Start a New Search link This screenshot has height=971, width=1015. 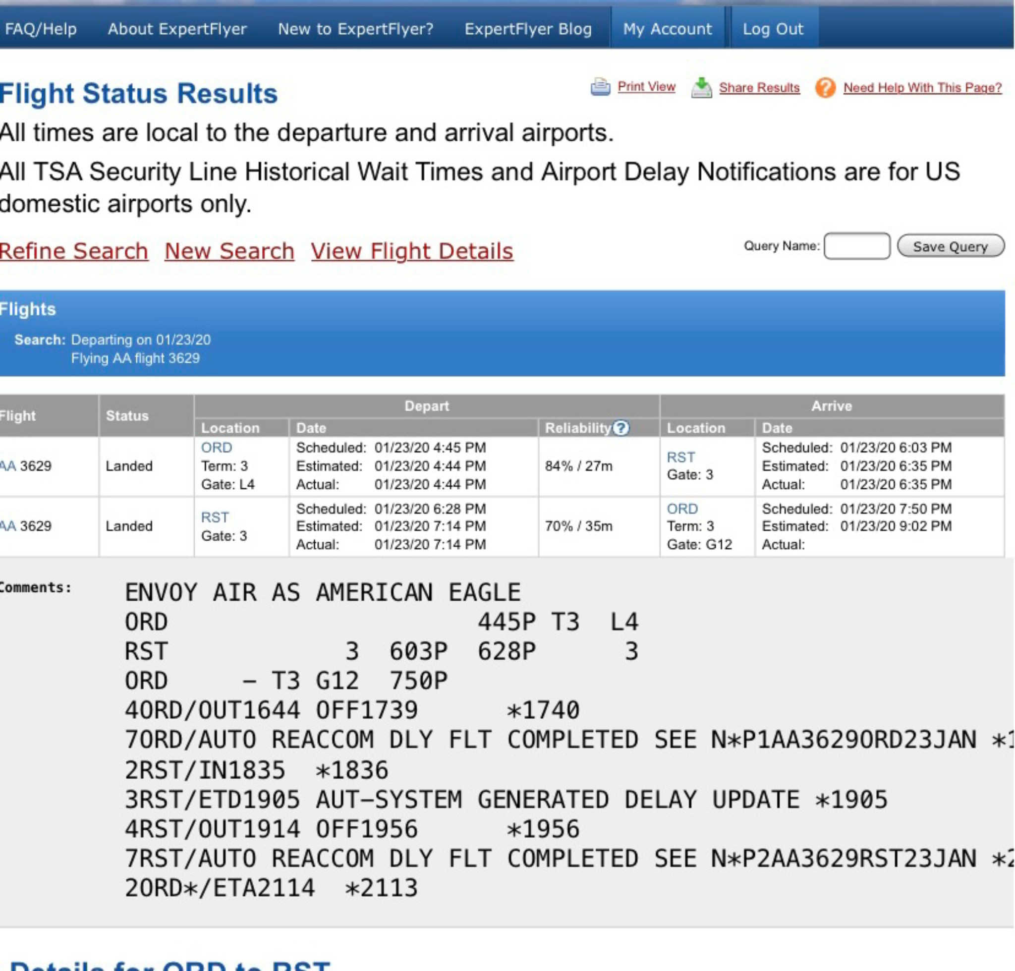pos(229,251)
